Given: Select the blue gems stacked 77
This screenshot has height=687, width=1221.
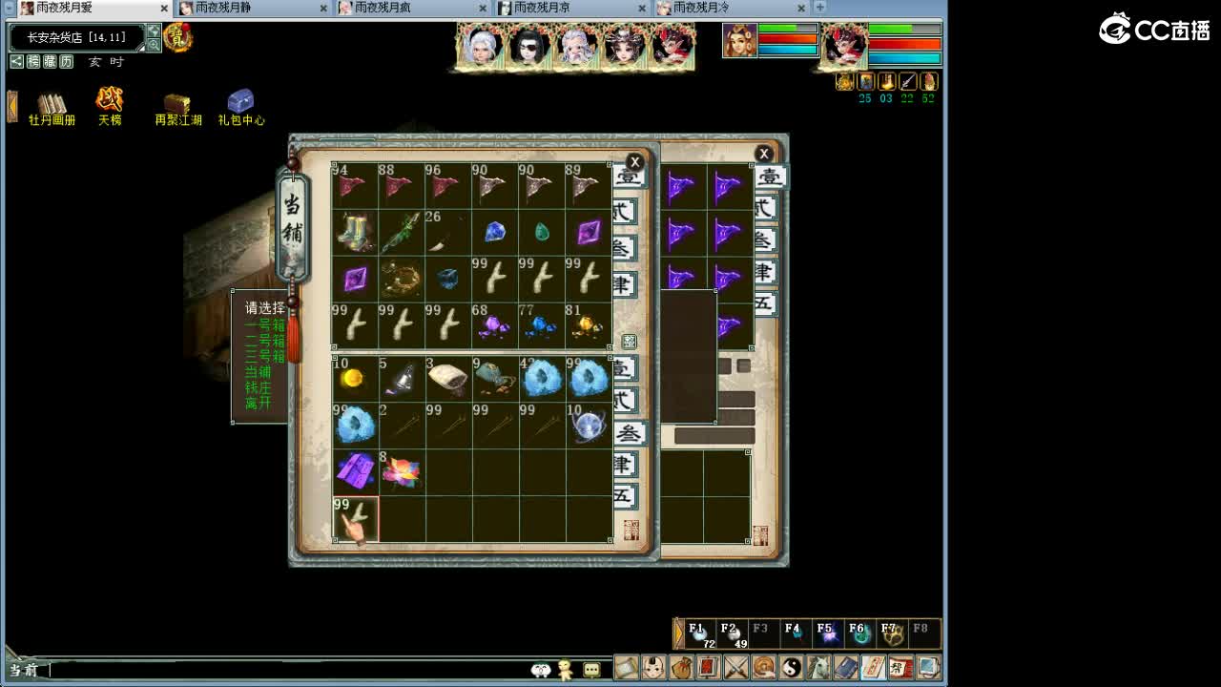Looking at the screenshot, I should (542, 326).
